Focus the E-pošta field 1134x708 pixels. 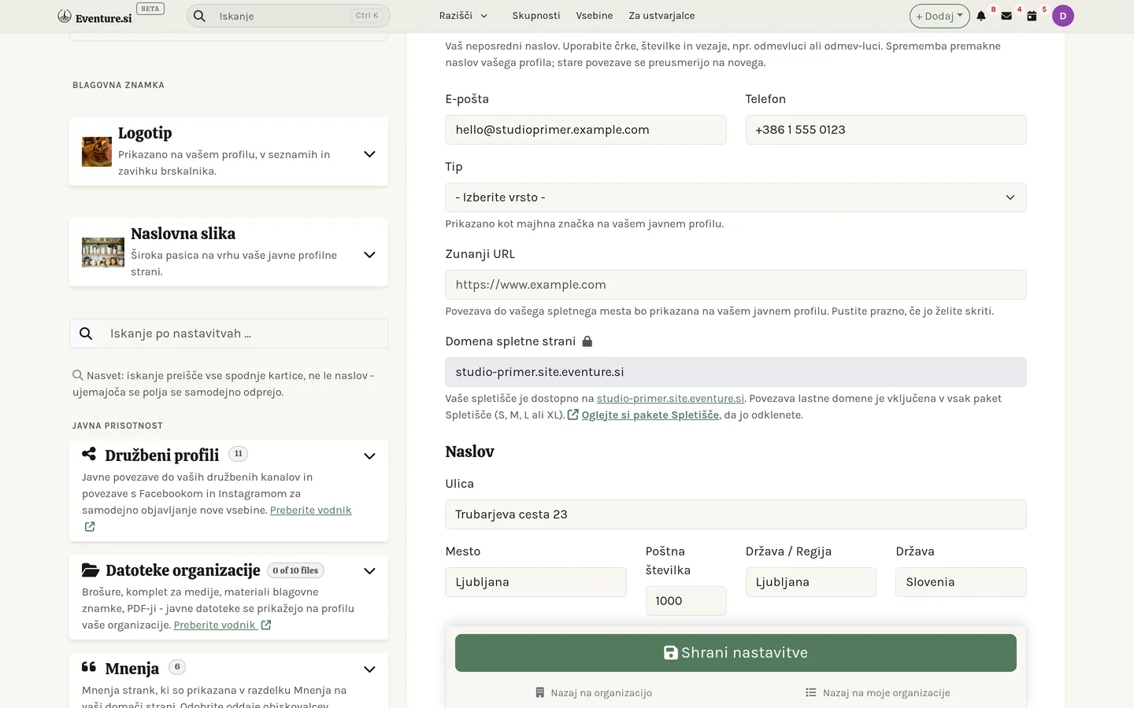586,130
